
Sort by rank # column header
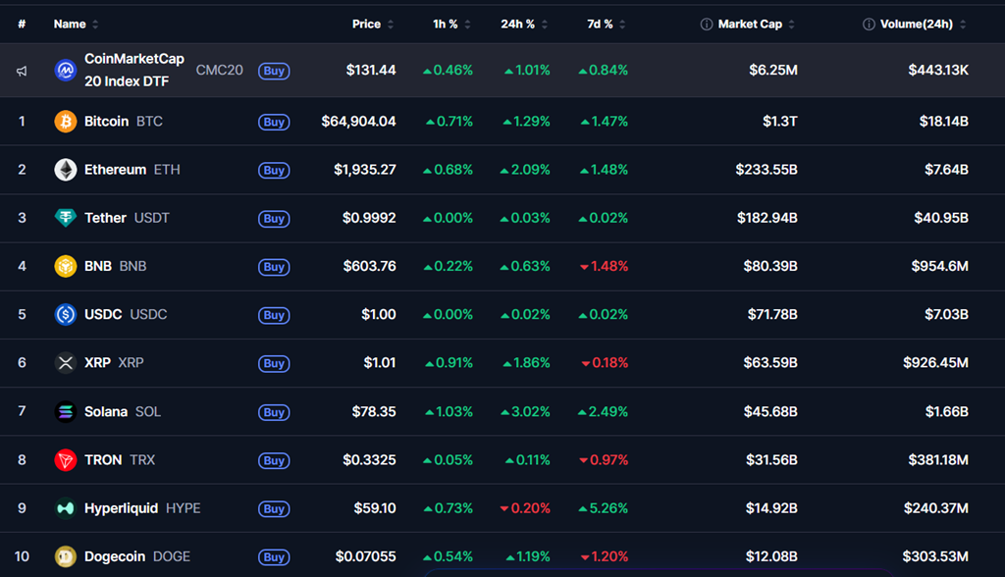pyautogui.click(x=22, y=25)
